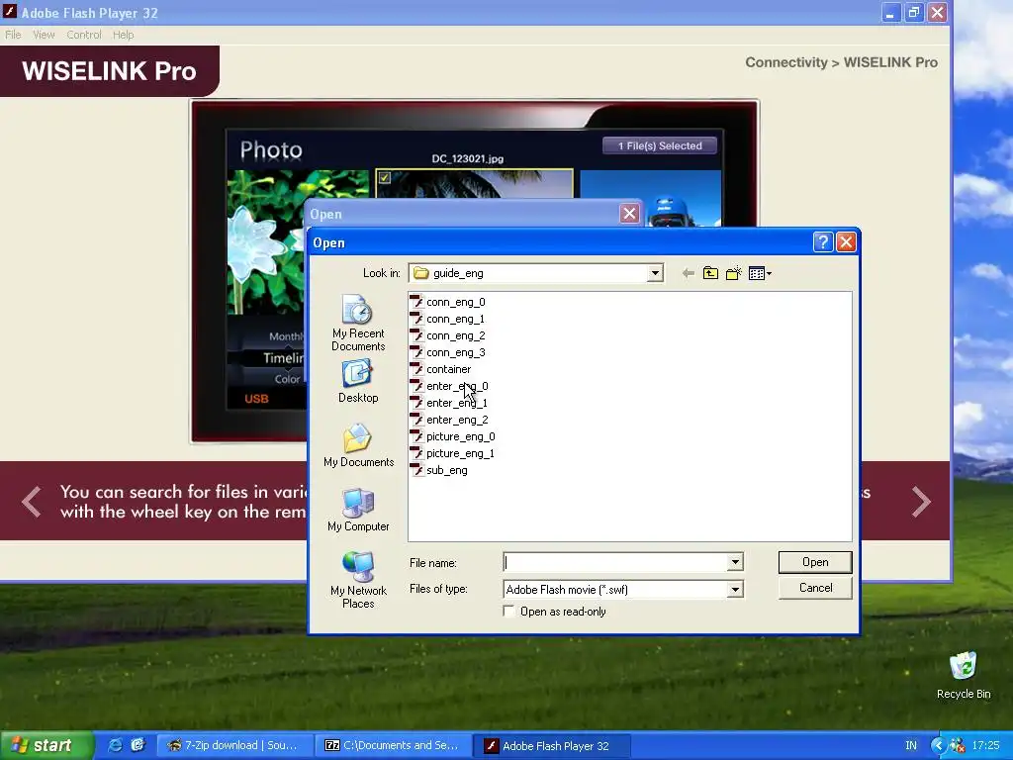Open the View Menu icon dropdown

coord(760,273)
